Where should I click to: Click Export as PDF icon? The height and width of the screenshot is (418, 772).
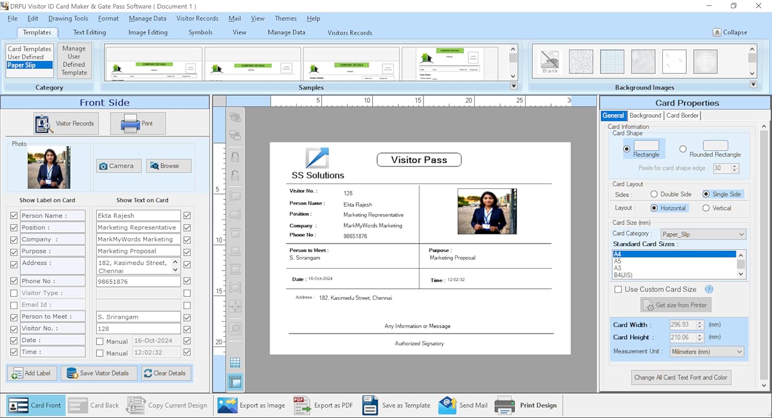point(302,405)
